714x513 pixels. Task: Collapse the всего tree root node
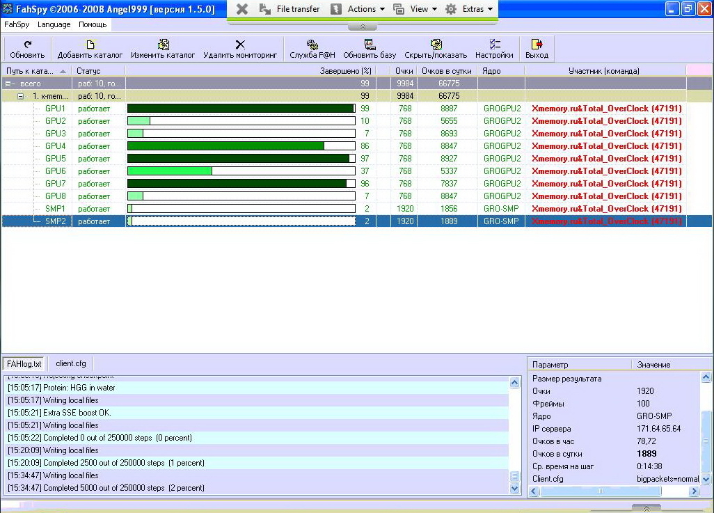coord(8,84)
